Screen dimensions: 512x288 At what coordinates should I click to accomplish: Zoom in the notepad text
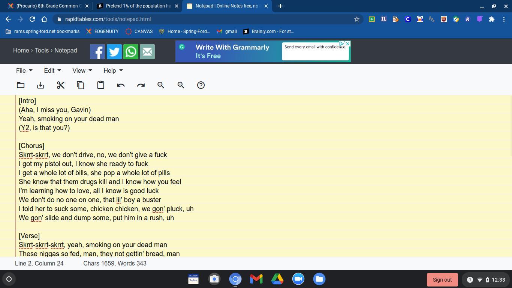(181, 85)
